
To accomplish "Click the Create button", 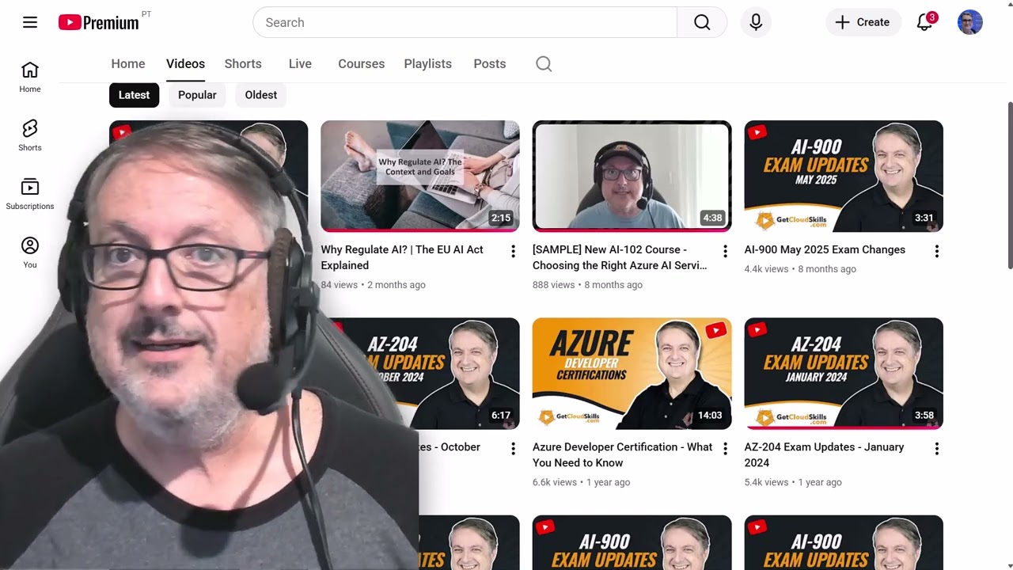I will (x=863, y=22).
